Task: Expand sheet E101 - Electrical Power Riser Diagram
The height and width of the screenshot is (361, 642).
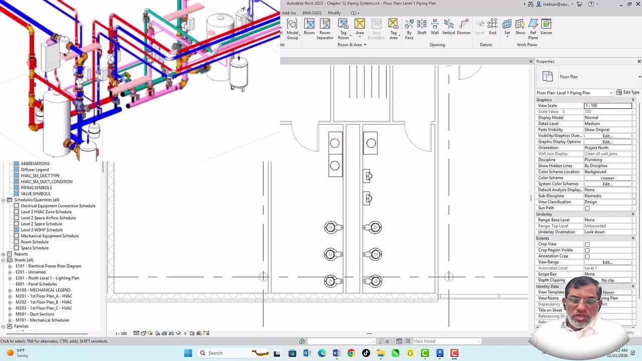Action: pyautogui.click(x=10, y=266)
